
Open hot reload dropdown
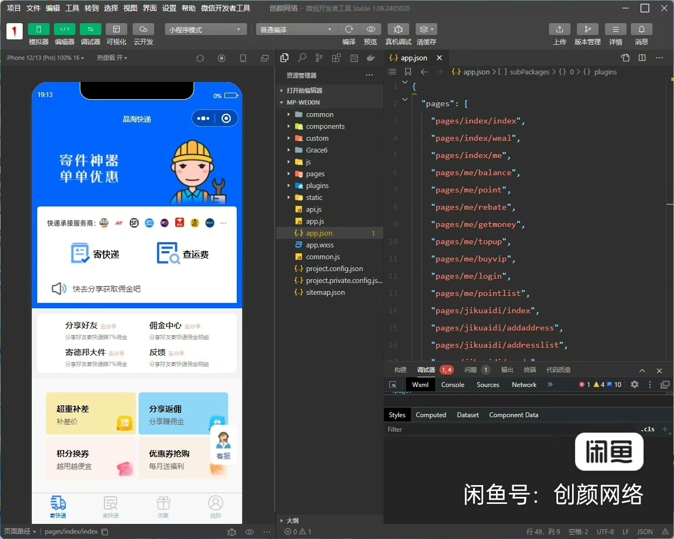click(112, 58)
